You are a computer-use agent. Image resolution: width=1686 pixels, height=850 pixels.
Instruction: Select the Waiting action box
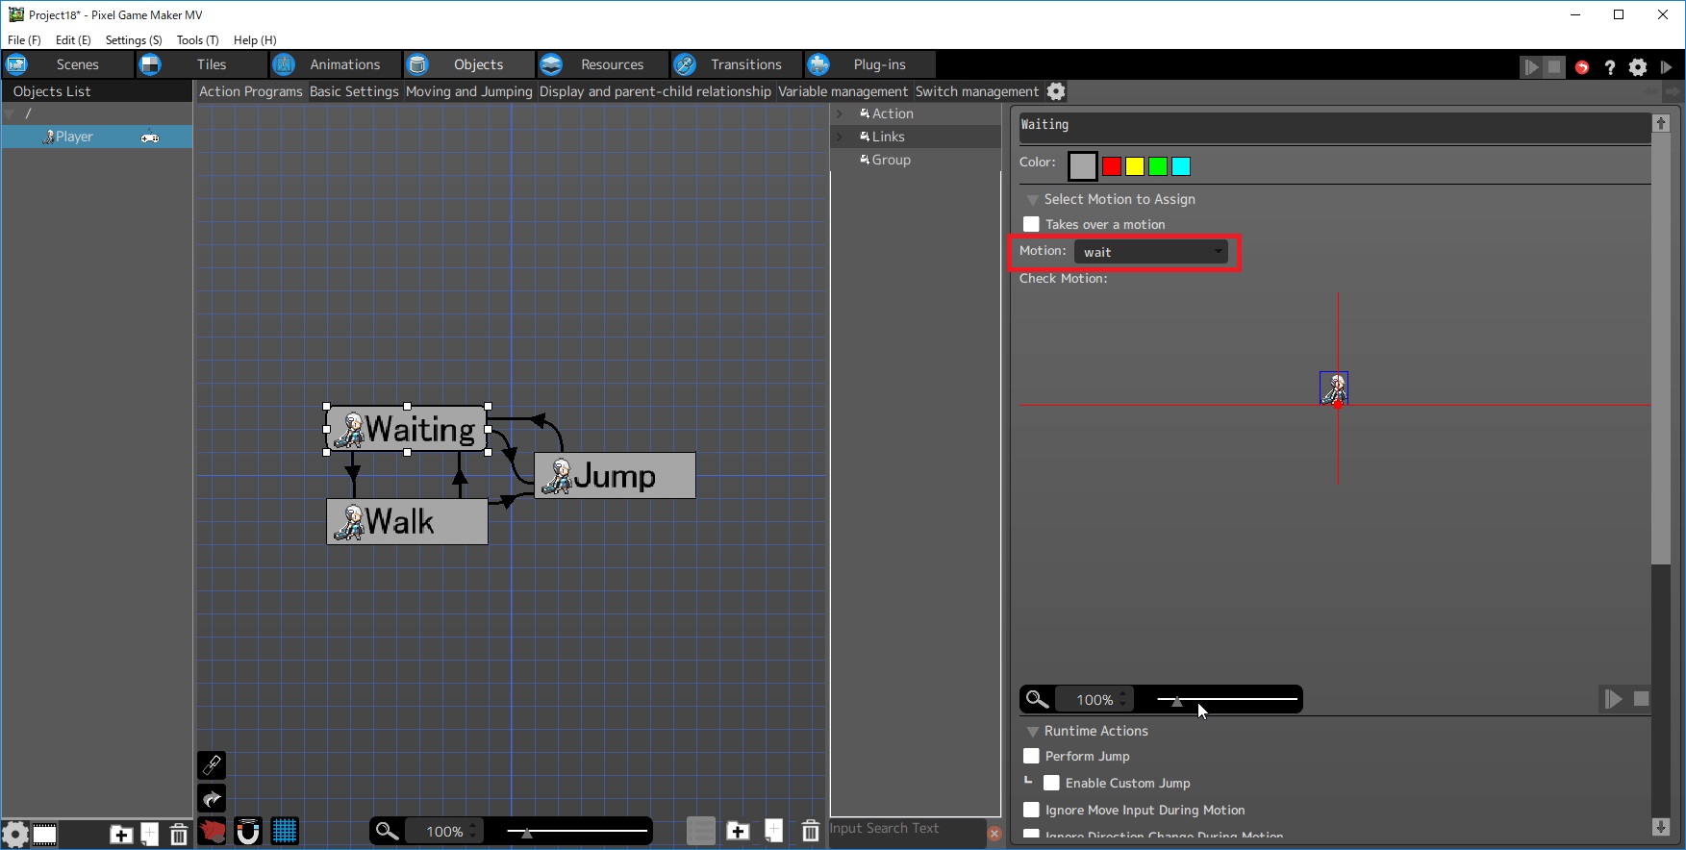pyautogui.click(x=407, y=429)
